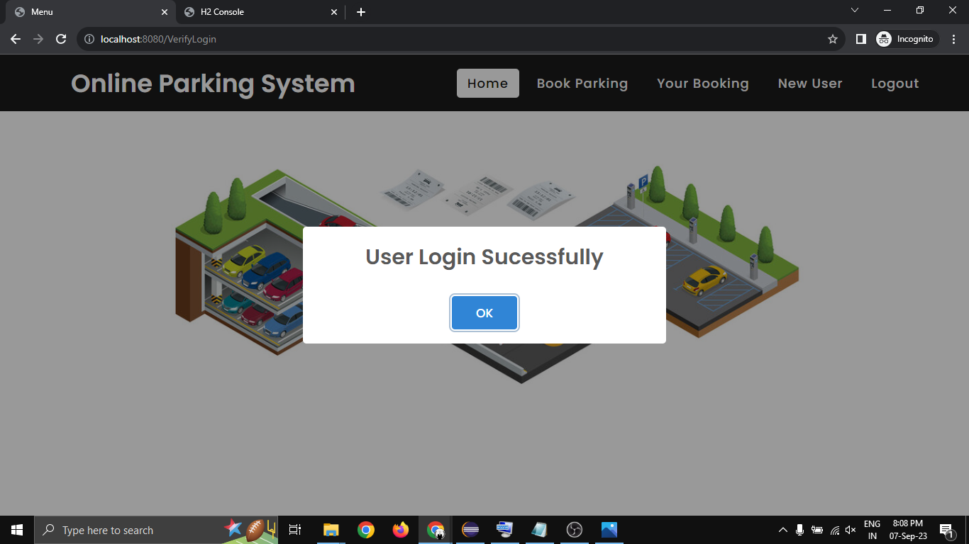Click Logout in the navigation bar
The height and width of the screenshot is (544, 969).
pos(895,84)
